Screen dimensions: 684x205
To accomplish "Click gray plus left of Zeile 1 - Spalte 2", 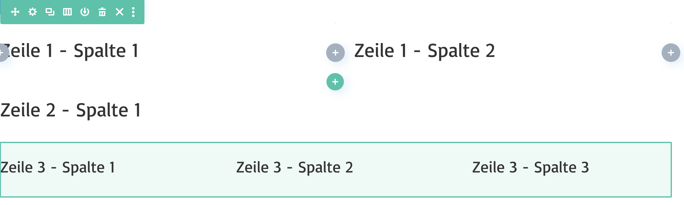I will [x=335, y=53].
